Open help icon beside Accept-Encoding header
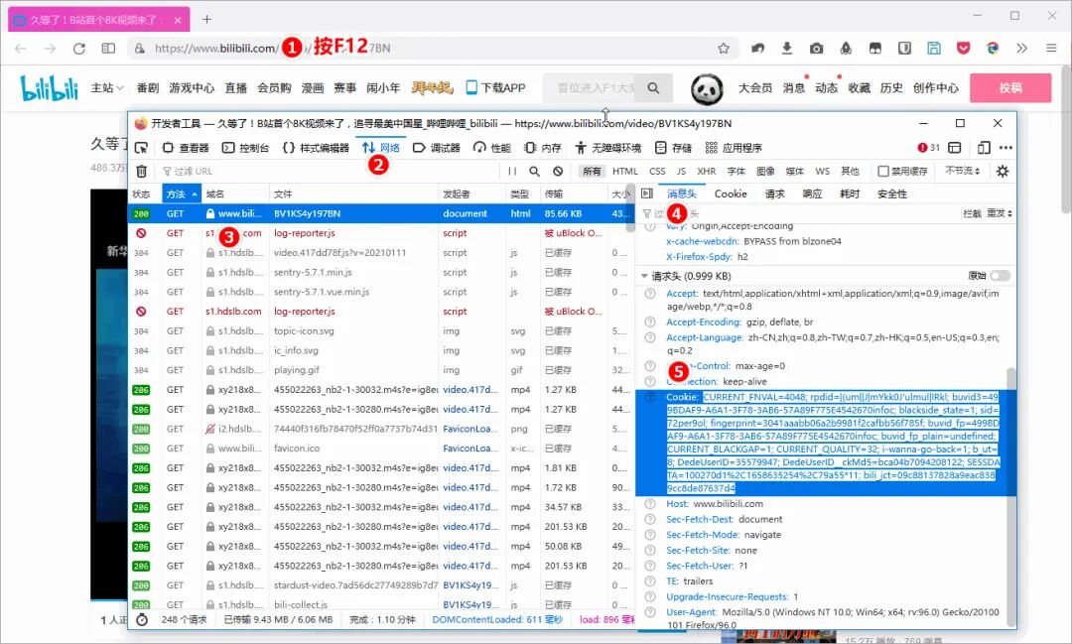1072x644 pixels. coord(650,322)
